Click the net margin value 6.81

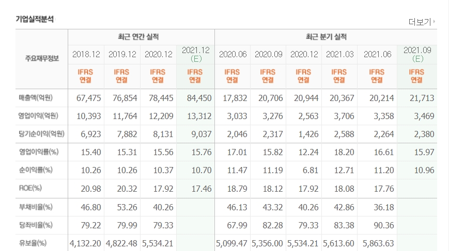point(311,170)
